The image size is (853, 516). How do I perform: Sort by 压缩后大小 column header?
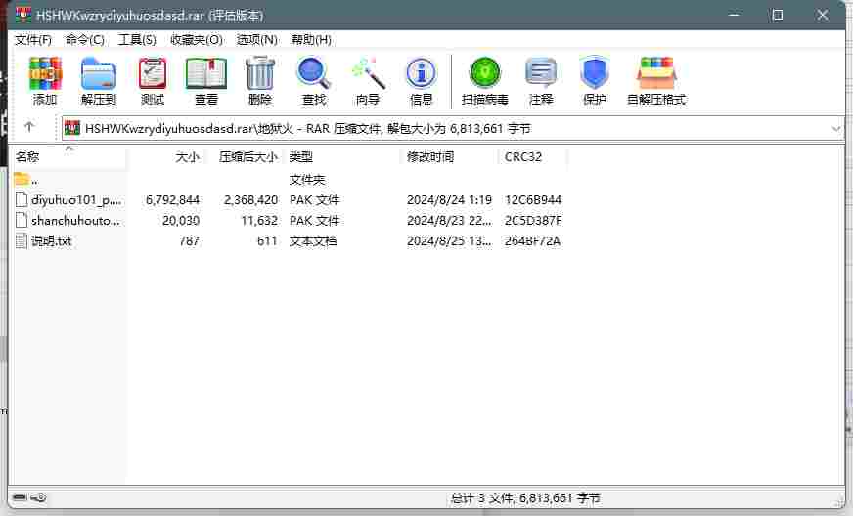245,157
